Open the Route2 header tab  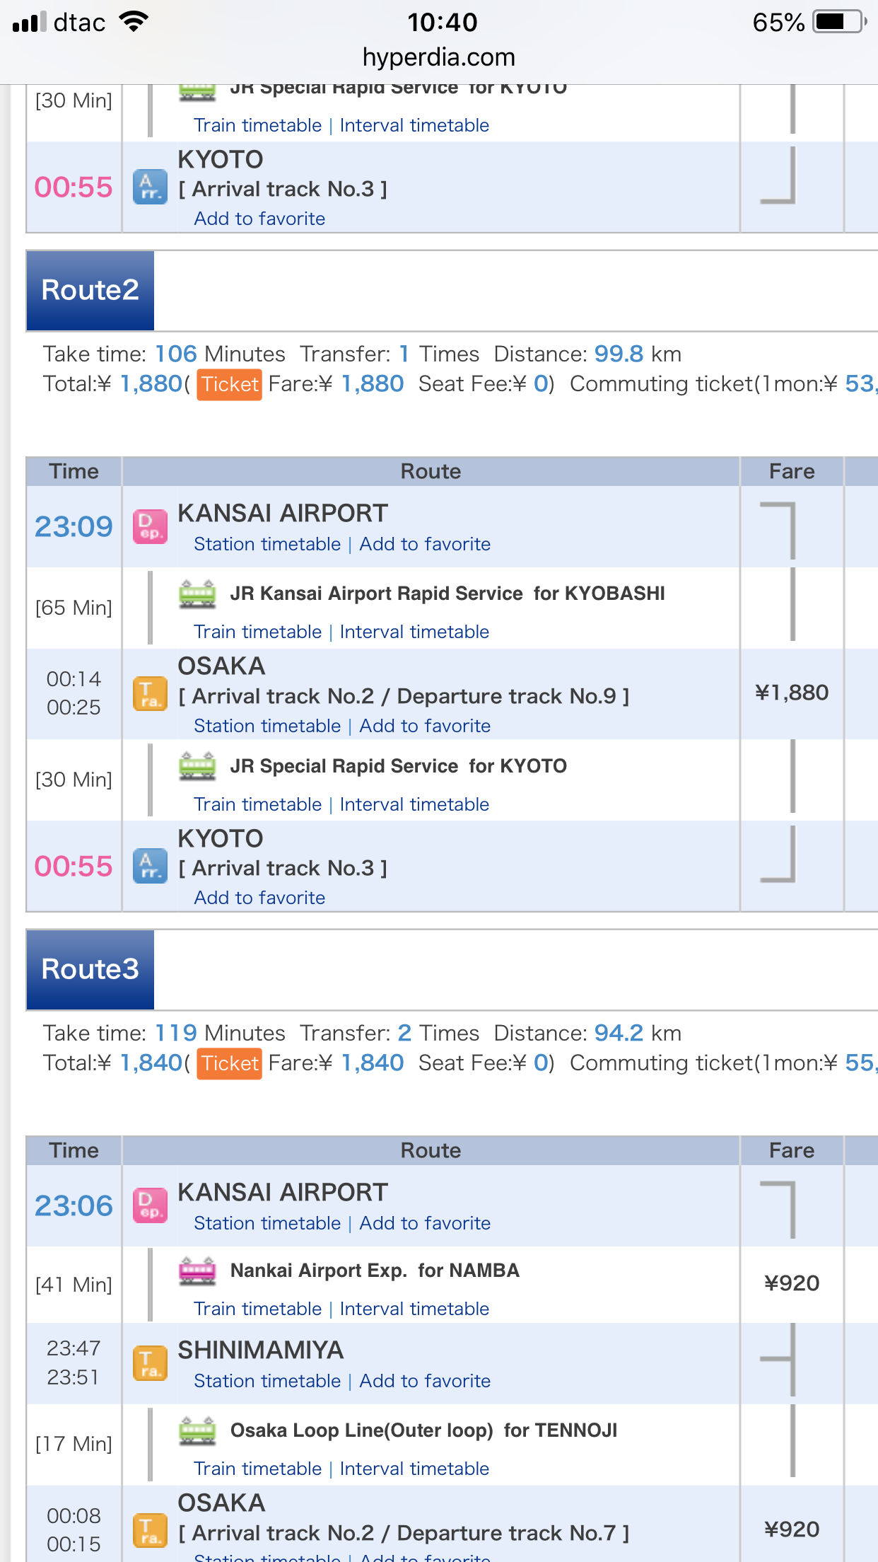pos(90,290)
